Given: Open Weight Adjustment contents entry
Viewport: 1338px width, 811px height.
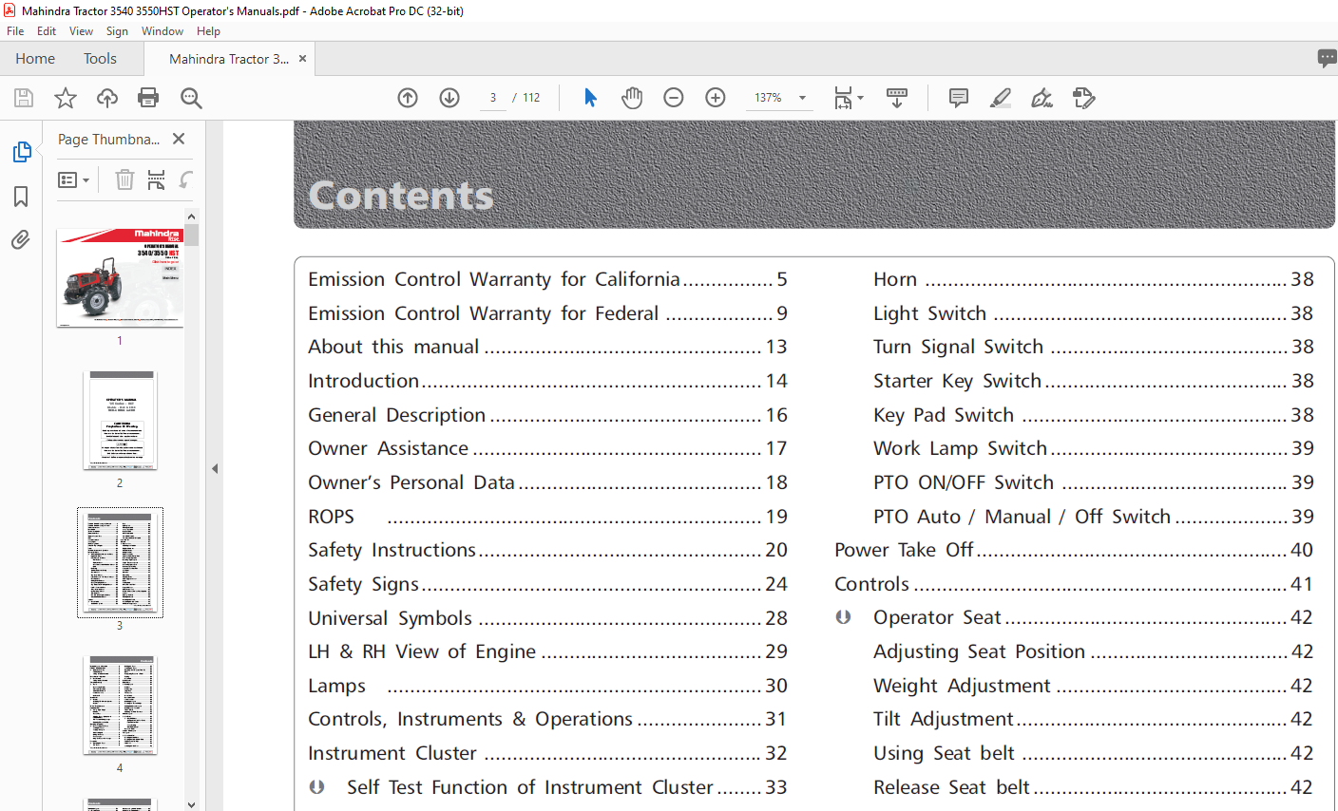Looking at the screenshot, I should pos(1093,686).
